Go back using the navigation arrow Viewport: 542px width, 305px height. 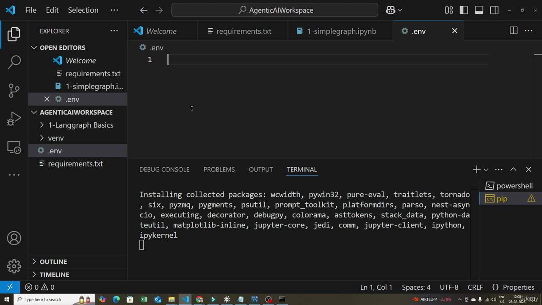click(144, 10)
